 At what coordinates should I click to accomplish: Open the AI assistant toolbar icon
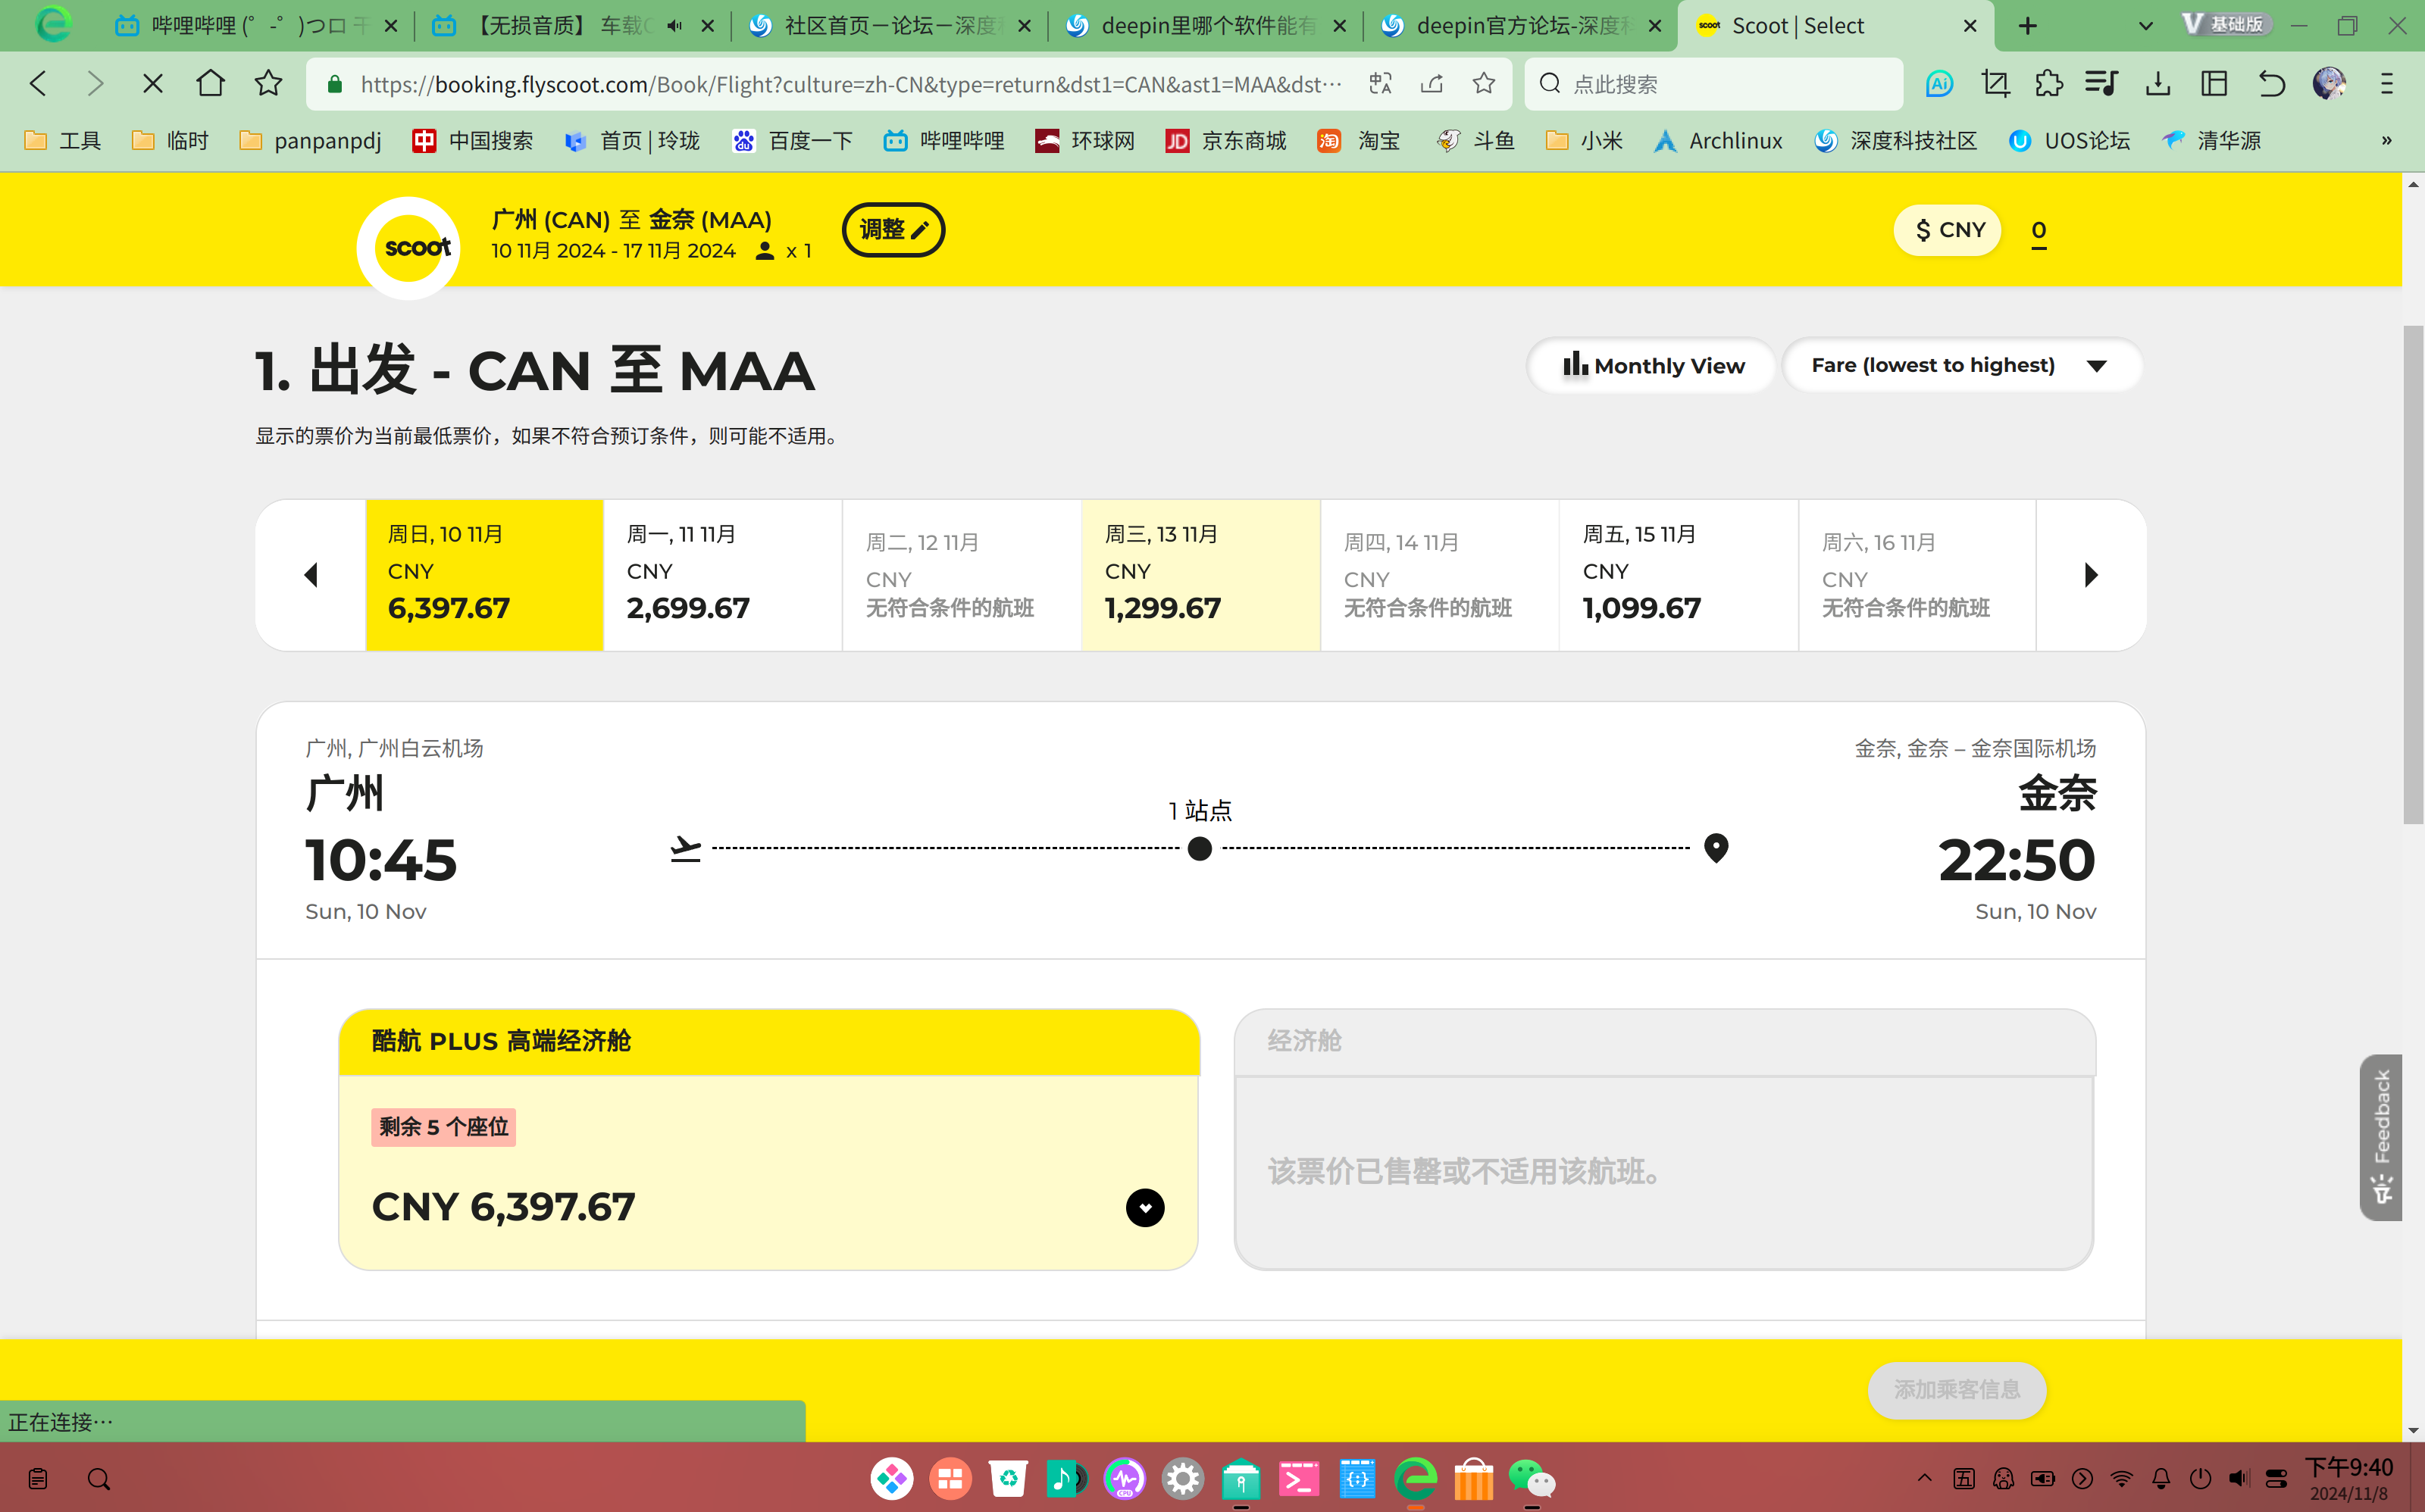1938,83
